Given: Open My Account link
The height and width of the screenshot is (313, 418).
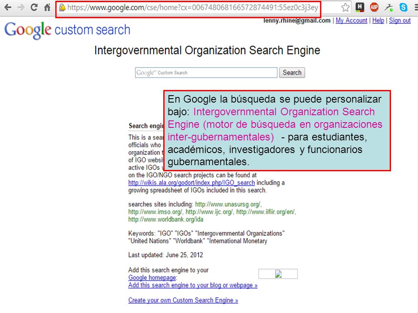Looking at the screenshot, I should [351, 20].
